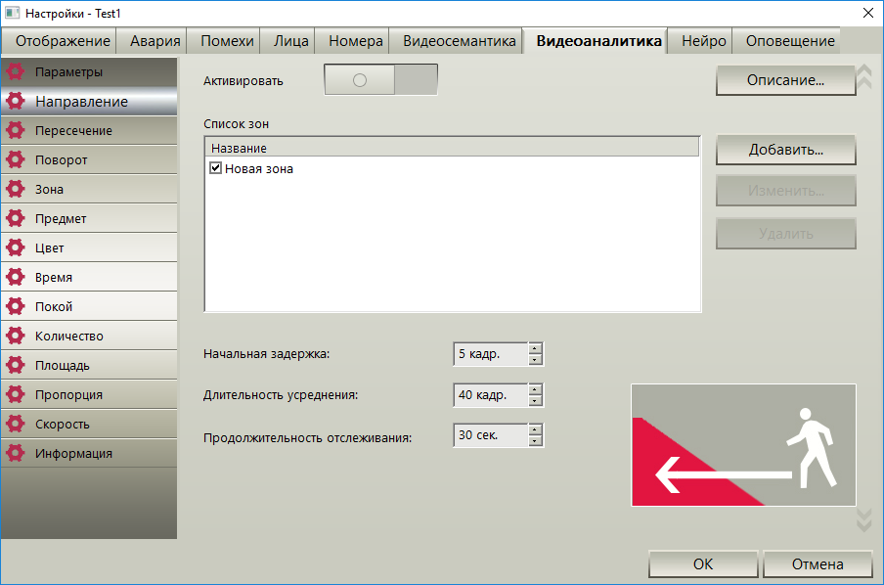
Task: Open the Предмет section label
Action: point(61,219)
